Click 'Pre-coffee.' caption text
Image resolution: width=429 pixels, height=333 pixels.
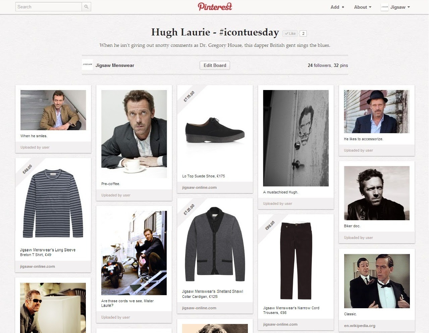pos(111,184)
